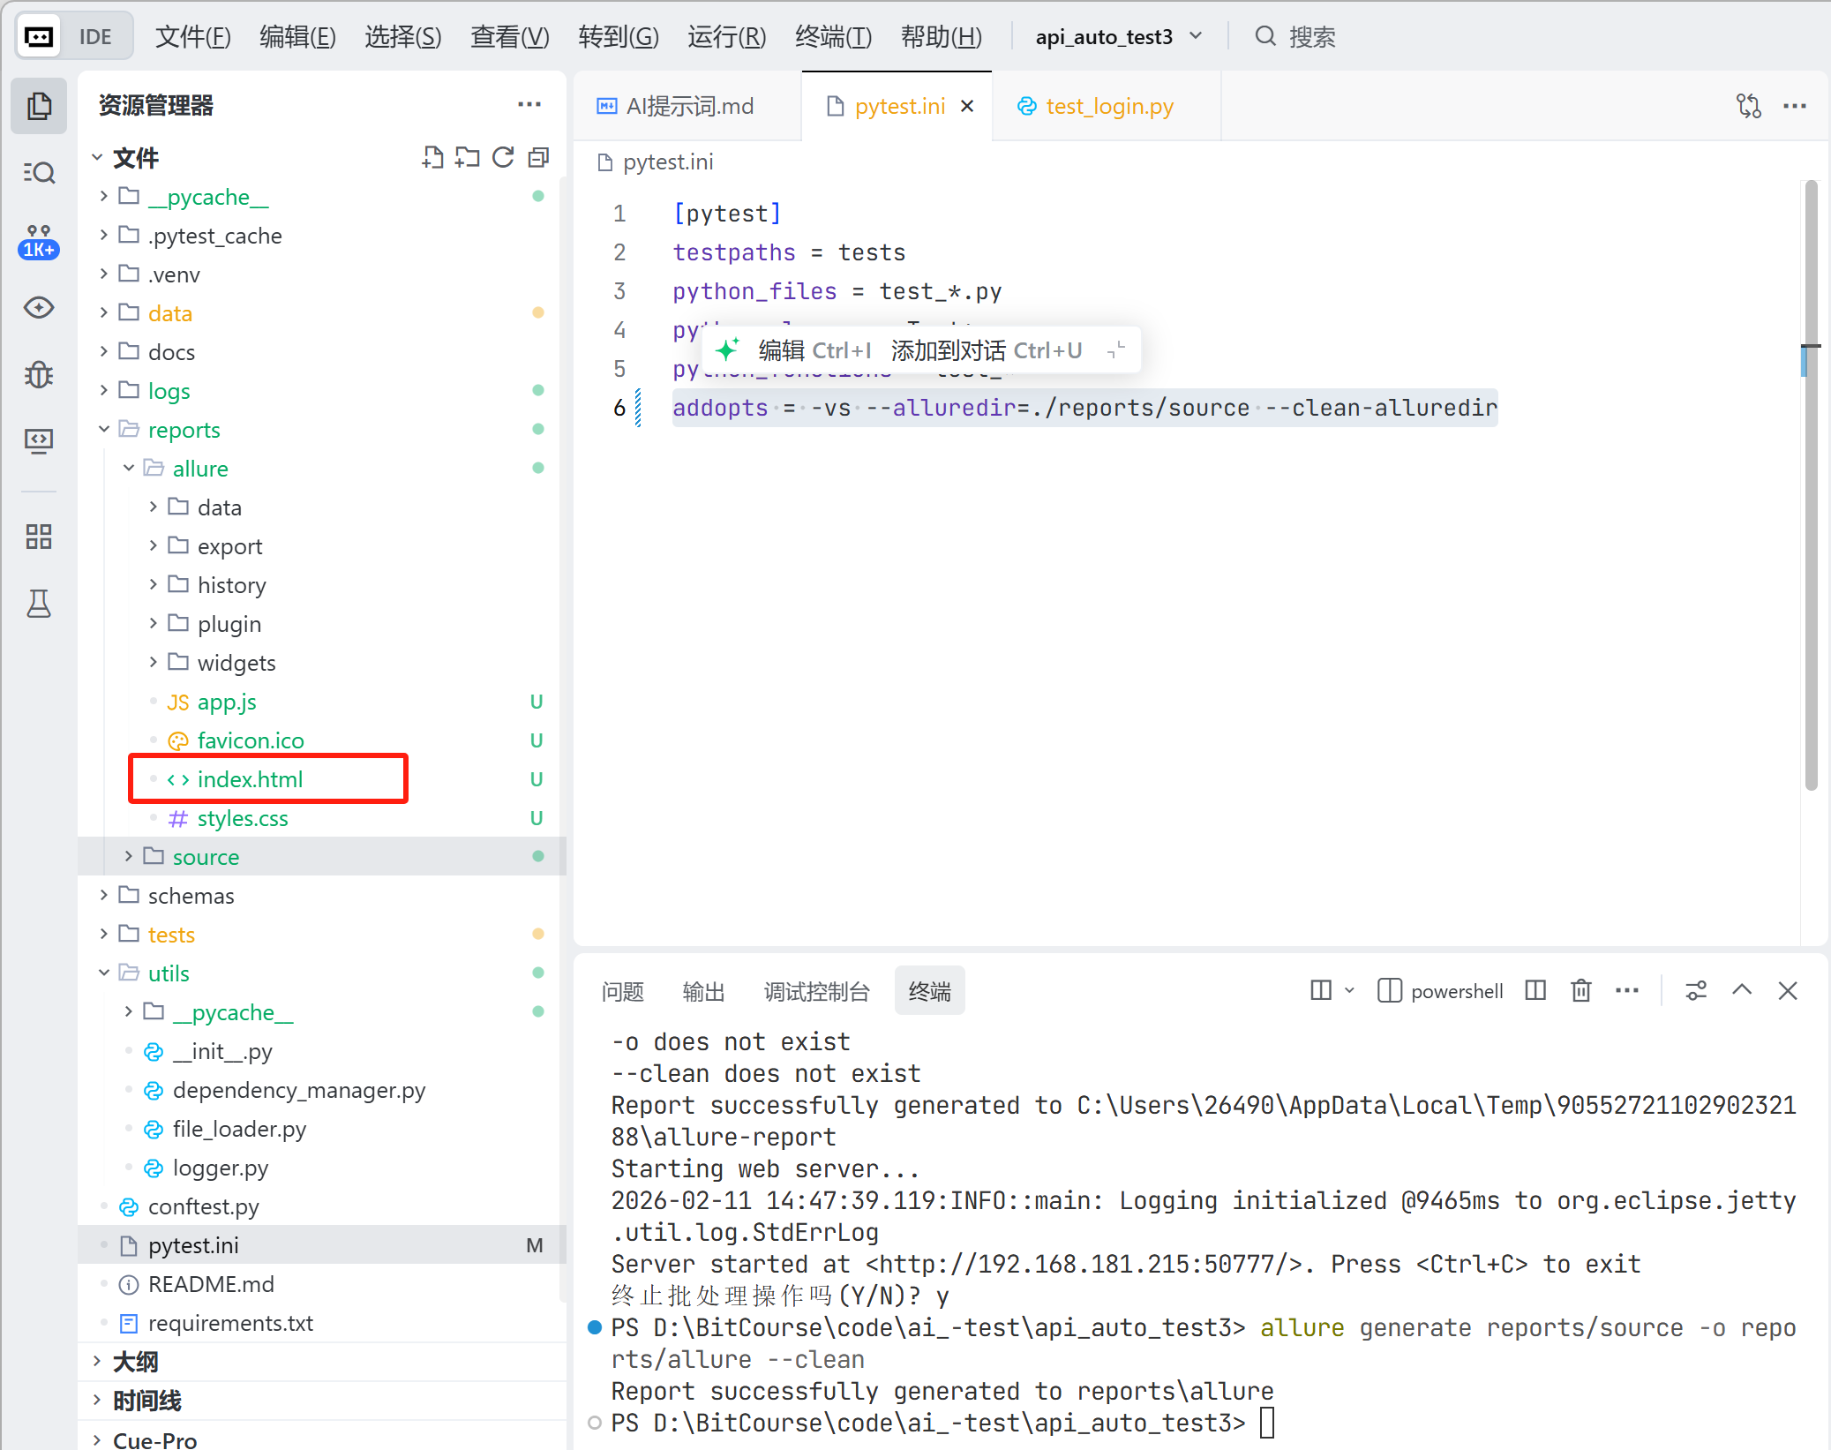Collapse all folders in explorer
This screenshot has width=1831, height=1450.
click(538, 158)
